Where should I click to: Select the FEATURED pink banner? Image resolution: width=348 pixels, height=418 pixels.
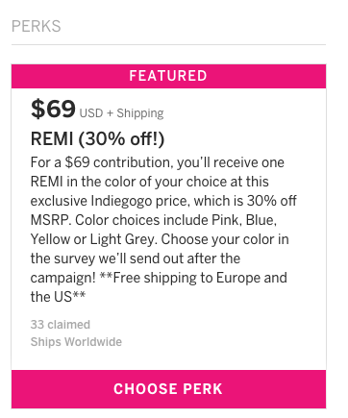pos(168,76)
